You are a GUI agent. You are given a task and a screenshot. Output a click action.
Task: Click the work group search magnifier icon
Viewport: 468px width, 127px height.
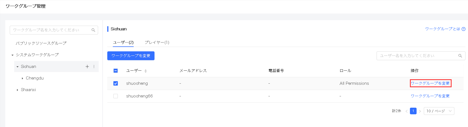[x=93, y=30]
